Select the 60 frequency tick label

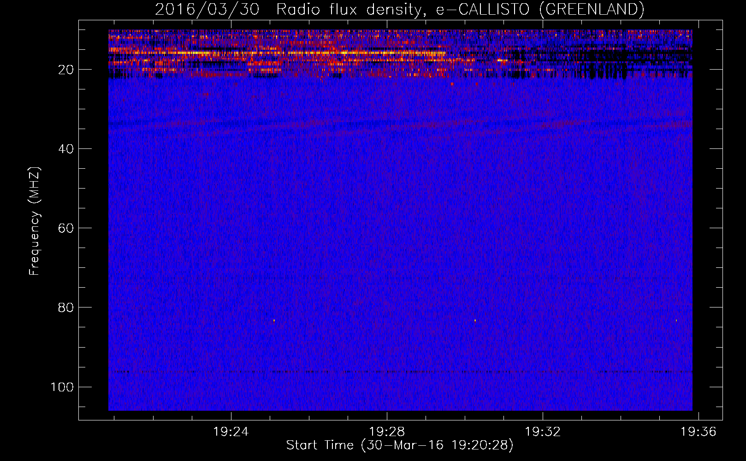click(x=66, y=228)
